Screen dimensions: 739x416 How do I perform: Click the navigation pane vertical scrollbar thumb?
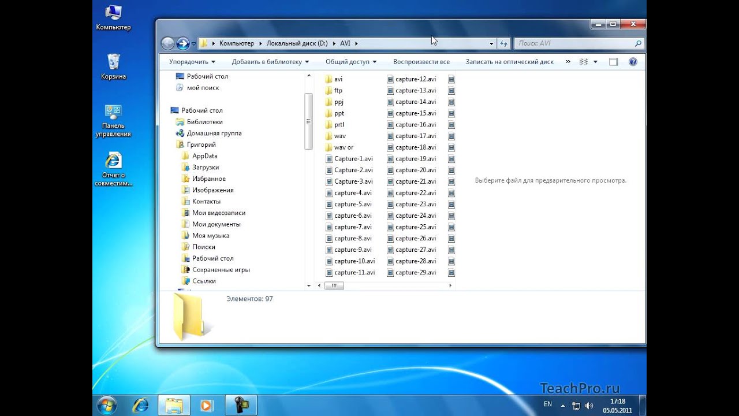(308, 121)
